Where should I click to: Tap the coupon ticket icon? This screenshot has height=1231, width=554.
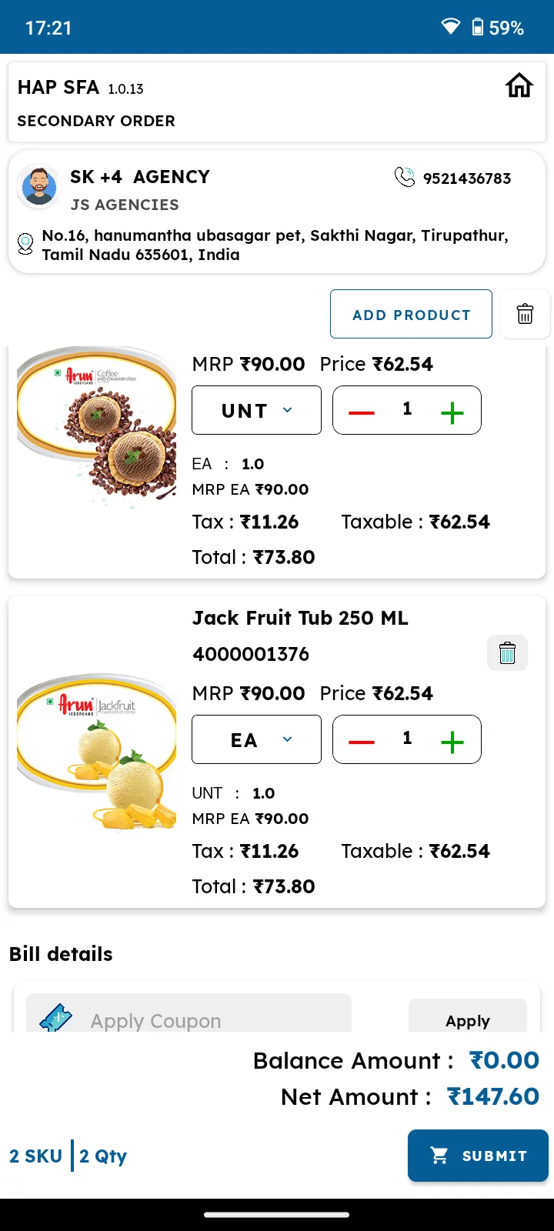tap(55, 1017)
